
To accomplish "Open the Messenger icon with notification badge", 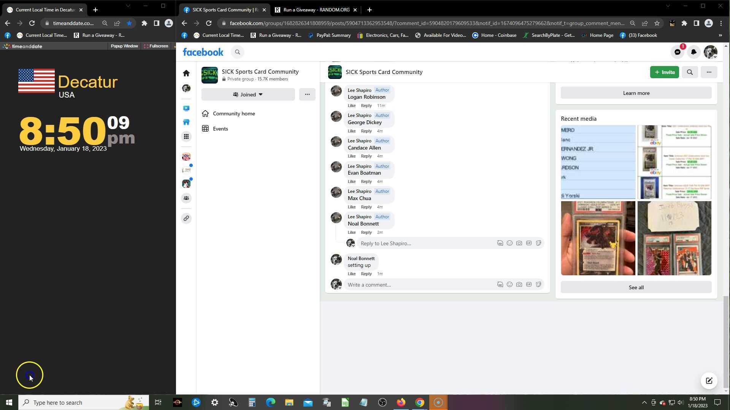I will (x=678, y=52).
